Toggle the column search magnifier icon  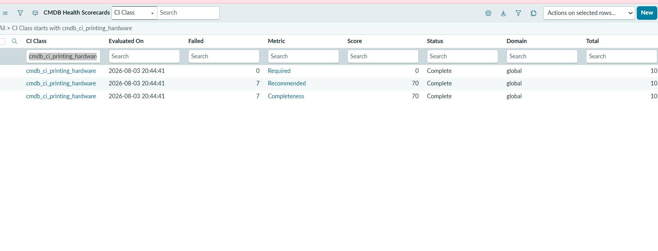point(15,41)
